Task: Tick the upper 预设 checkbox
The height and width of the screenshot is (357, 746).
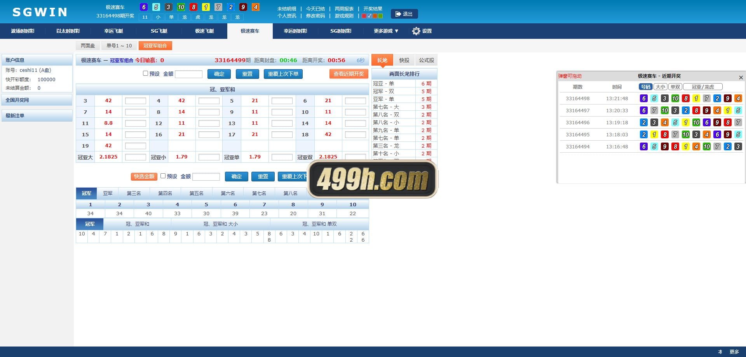Action: [145, 73]
